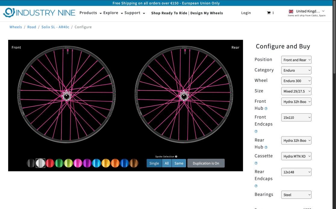
Task: Click the Cassette help icon
Action: click(x=256, y=163)
